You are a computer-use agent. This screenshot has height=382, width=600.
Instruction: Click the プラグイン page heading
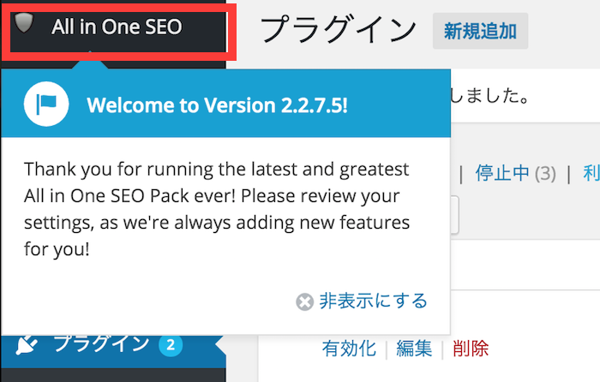click(x=339, y=30)
